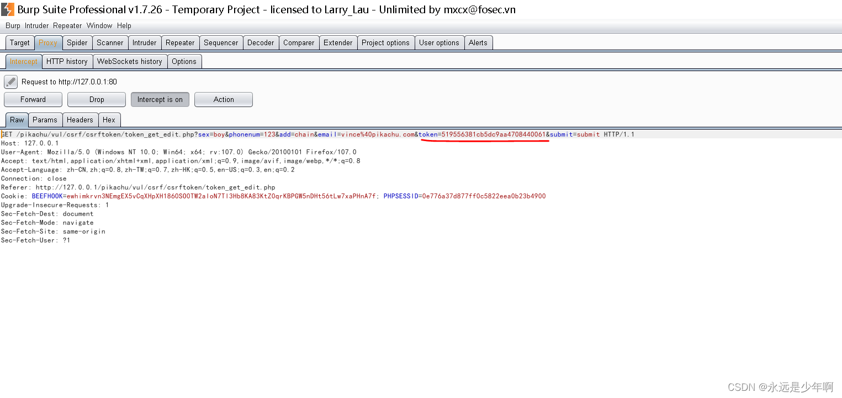Click the Upgrade-Insecure-Requests header line
842x398 pixels.
[x=55, y=205]
